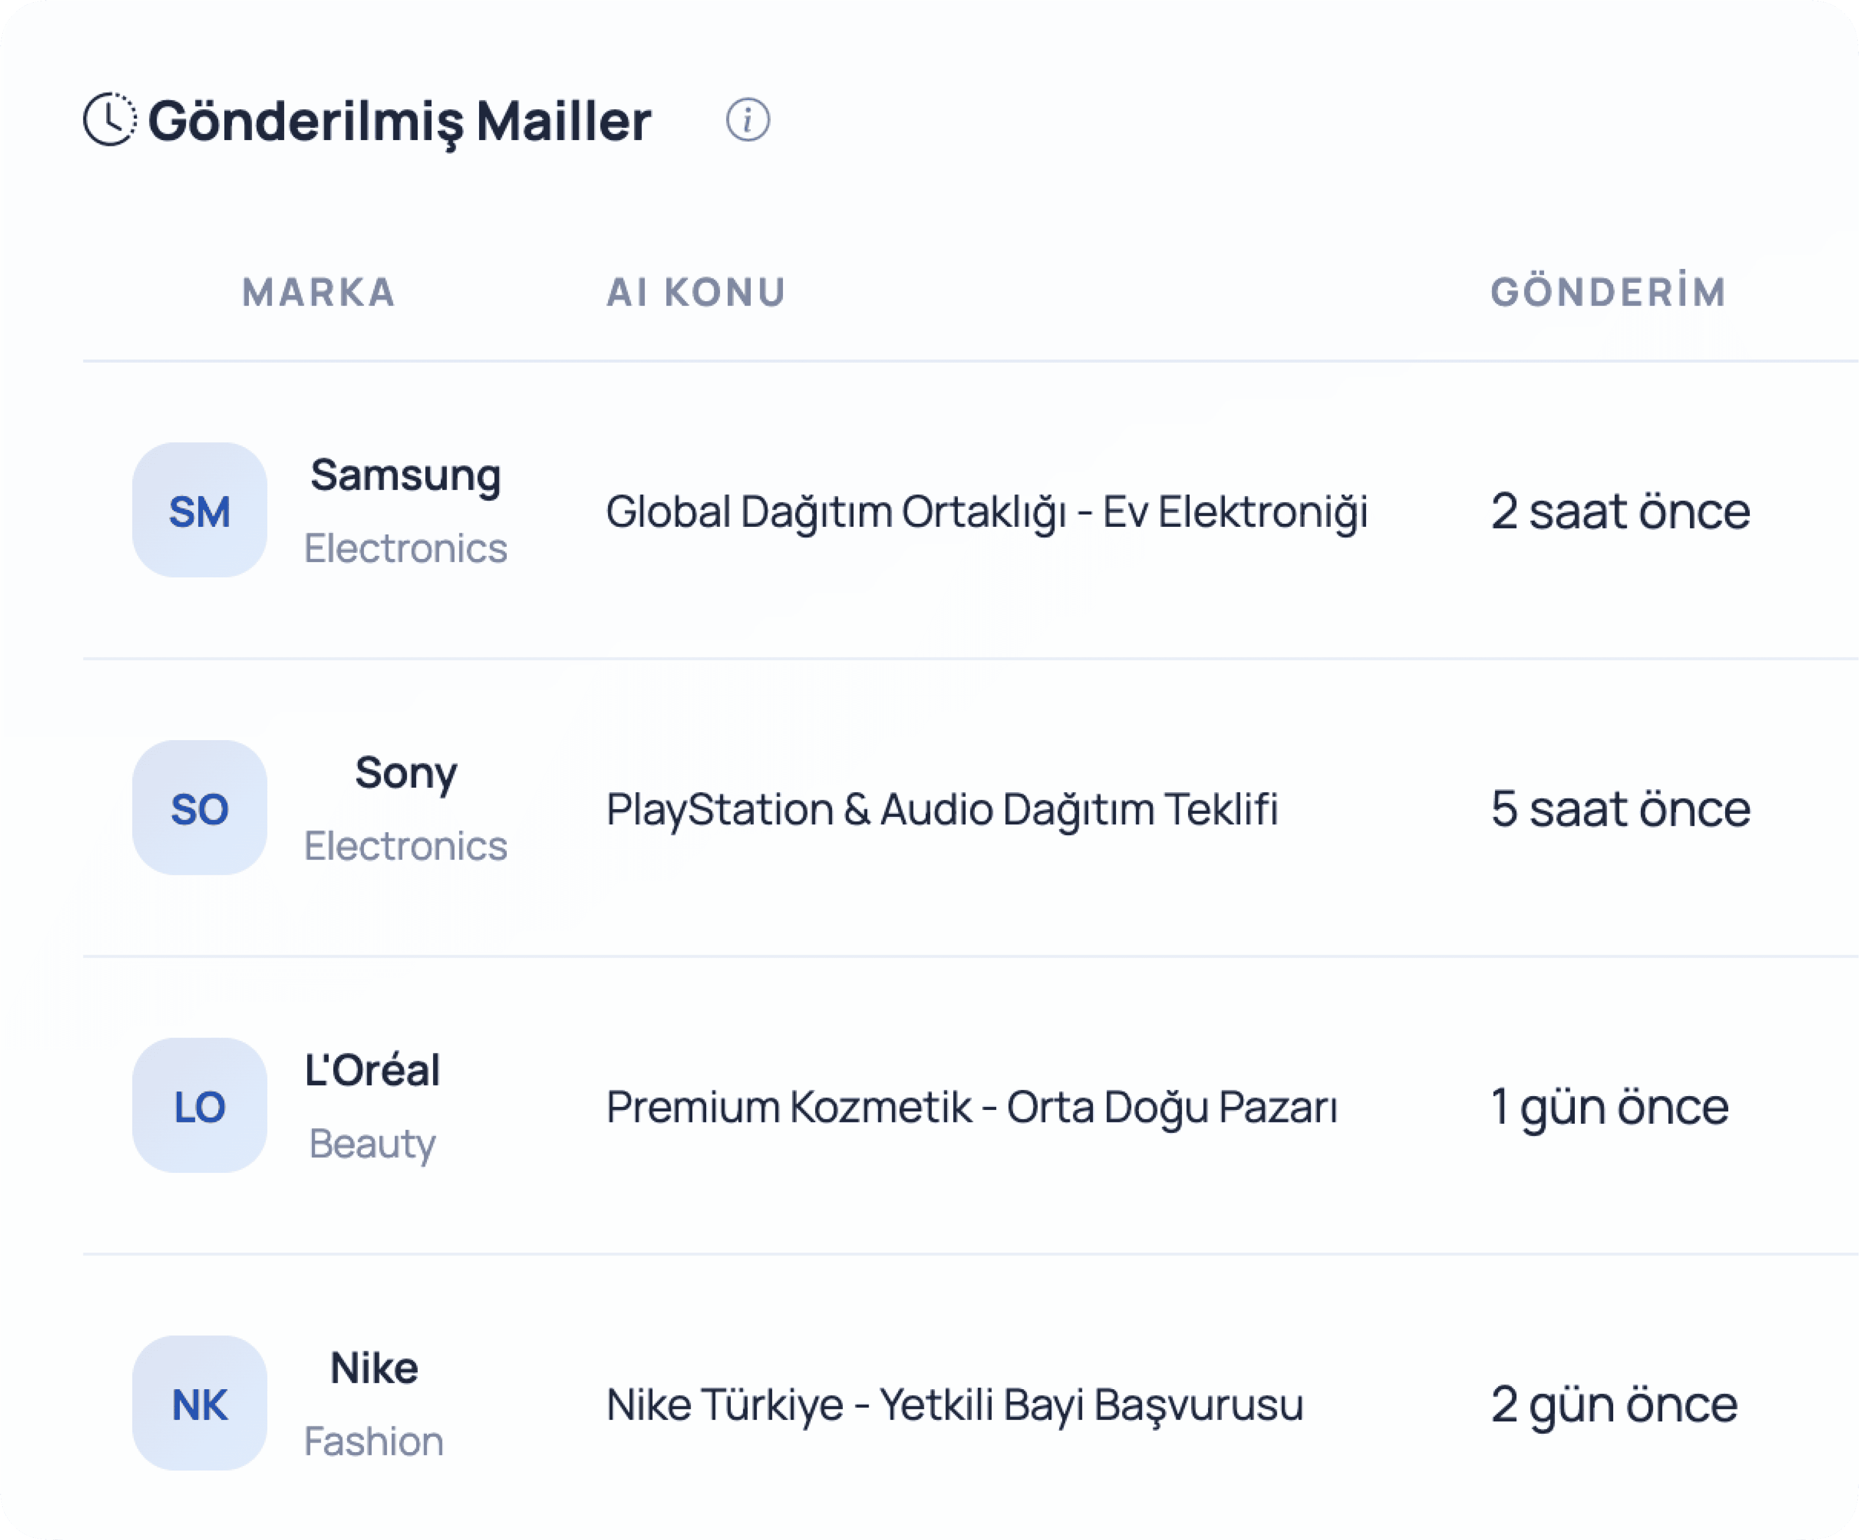Click the 1 gün önce timestamp

pyautogui.click(x=1609, y=1107)
